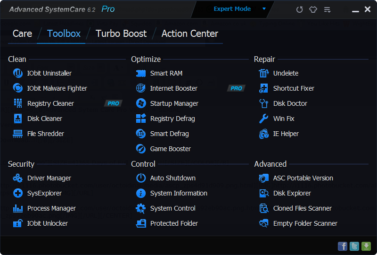This screenshot has height=255, width=377.
Task: Click the Undelete trash icon
Action: 264,73
